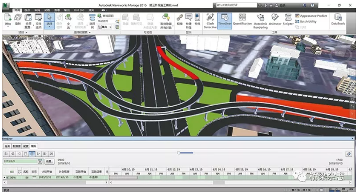The height and width of the screenshot is (194, 357).
Task: Click the play button in TimeLiner
Action: tap(39, 154)
